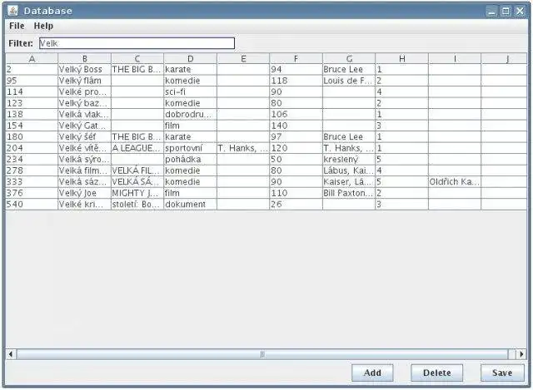Select the cell 'dobrodru...'
Viewport: 533px width, 390px height.
[x=191, y=114]
